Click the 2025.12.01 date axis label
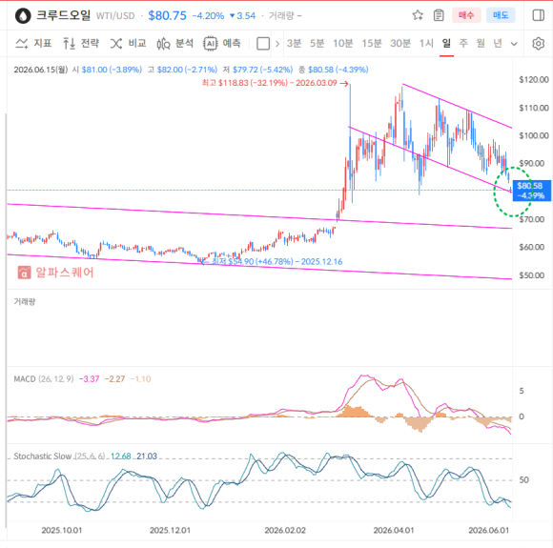553x548 pixels. click(x=170, y=530)
